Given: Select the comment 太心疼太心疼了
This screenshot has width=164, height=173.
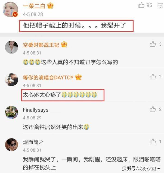Looking at the screenshot, I should (x=63, y=95).
